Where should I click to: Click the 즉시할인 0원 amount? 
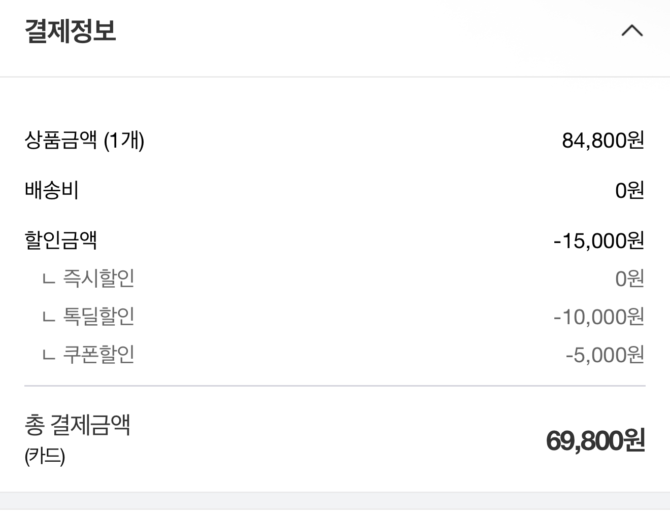click(x=629, y=279)
